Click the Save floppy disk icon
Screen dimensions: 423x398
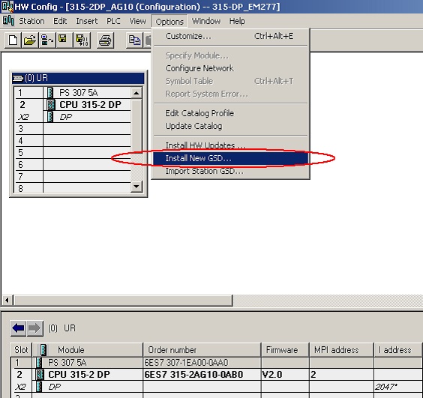click(x=63, y=40)
